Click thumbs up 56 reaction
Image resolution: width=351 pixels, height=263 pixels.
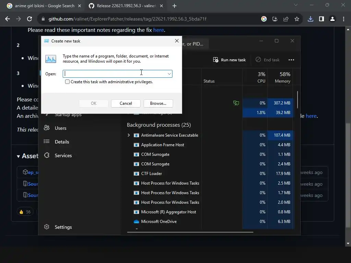[25, 212]
